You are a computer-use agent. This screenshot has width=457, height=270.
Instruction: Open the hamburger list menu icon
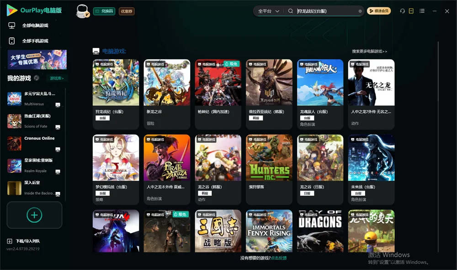point(422,11)
